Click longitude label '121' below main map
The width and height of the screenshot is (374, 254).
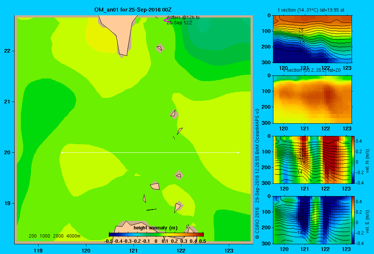tap(134, 250)
